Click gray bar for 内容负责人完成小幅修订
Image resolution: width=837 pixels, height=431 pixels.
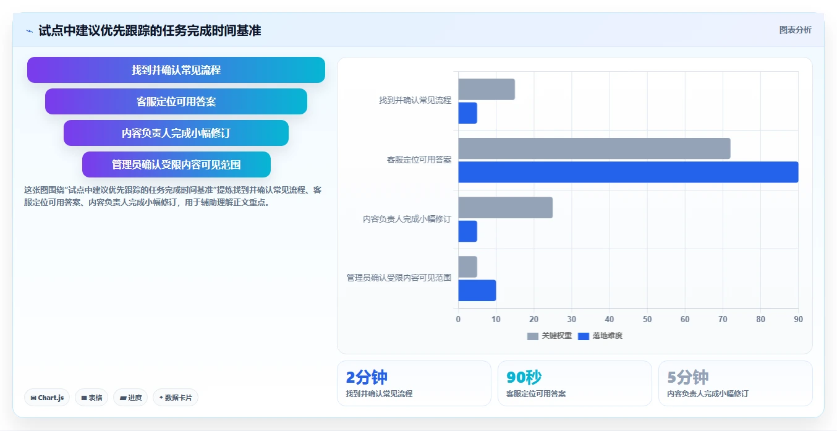tap(505, 208)
